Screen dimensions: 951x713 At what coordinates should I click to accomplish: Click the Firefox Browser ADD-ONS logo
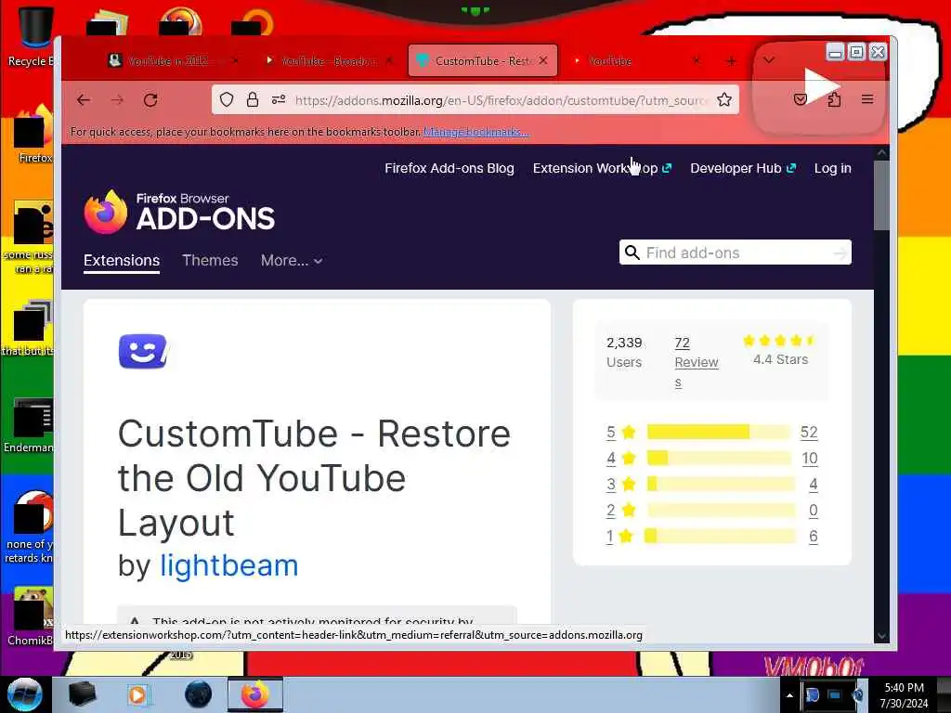pyautogui.click(x=179, y=212)
